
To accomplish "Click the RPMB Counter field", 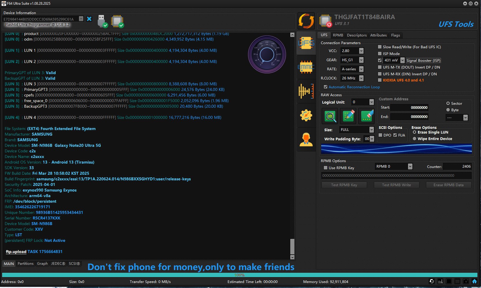I will [457, 167].
